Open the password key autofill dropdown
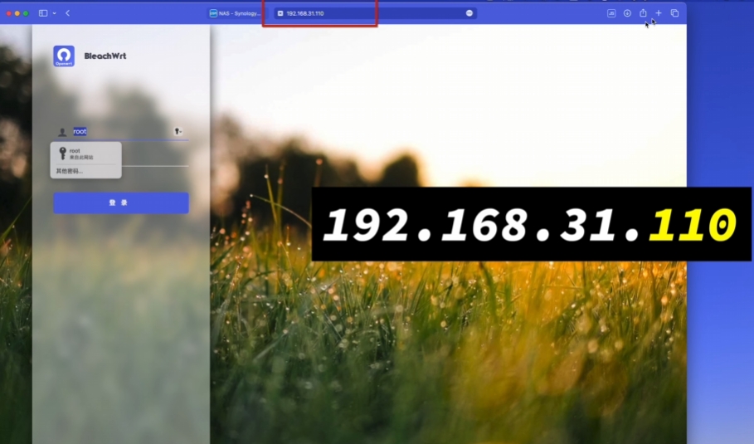Image resolution: width=754 pixels, height=444 pixels. click(178, 131)
